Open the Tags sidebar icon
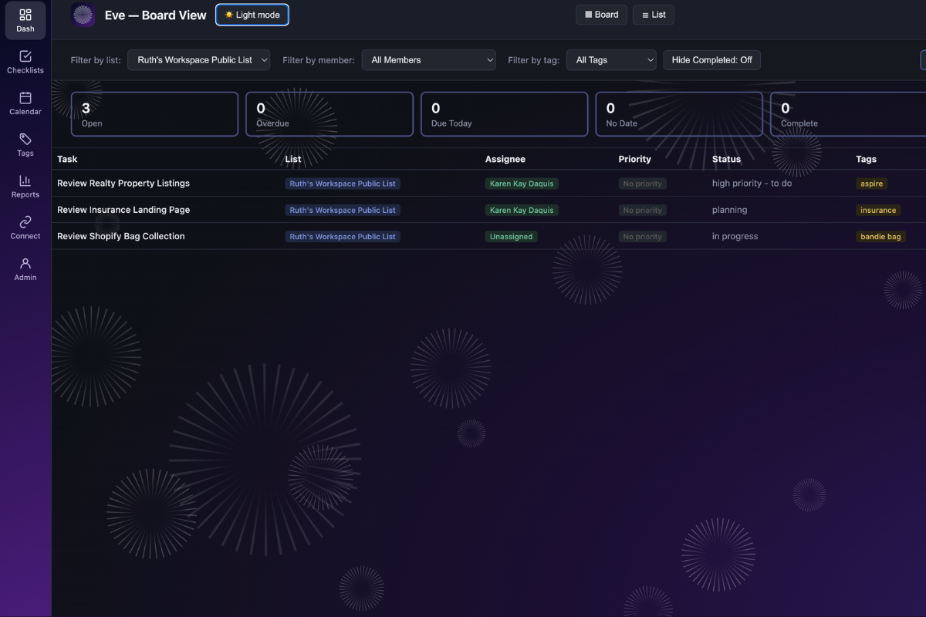Image resolution: width=926 pixels, height=617 pixels. click(25, 145)
